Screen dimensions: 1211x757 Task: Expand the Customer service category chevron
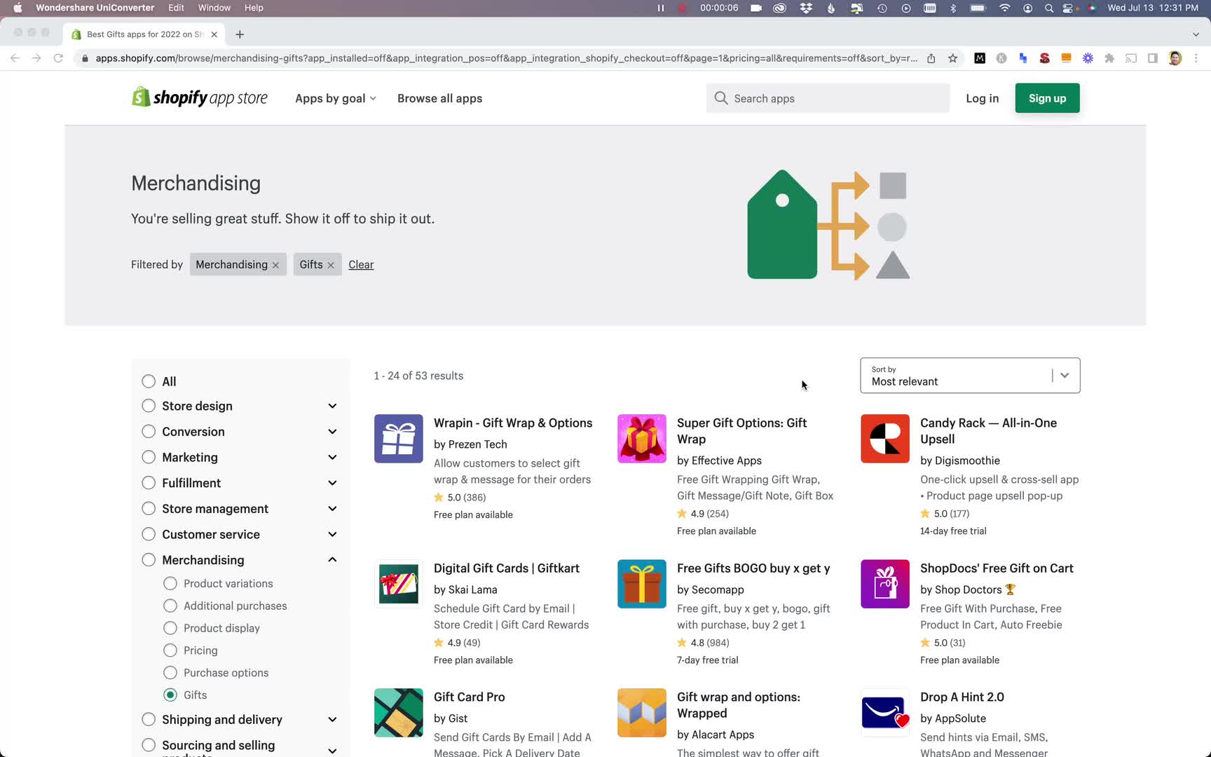pos(332,534)
